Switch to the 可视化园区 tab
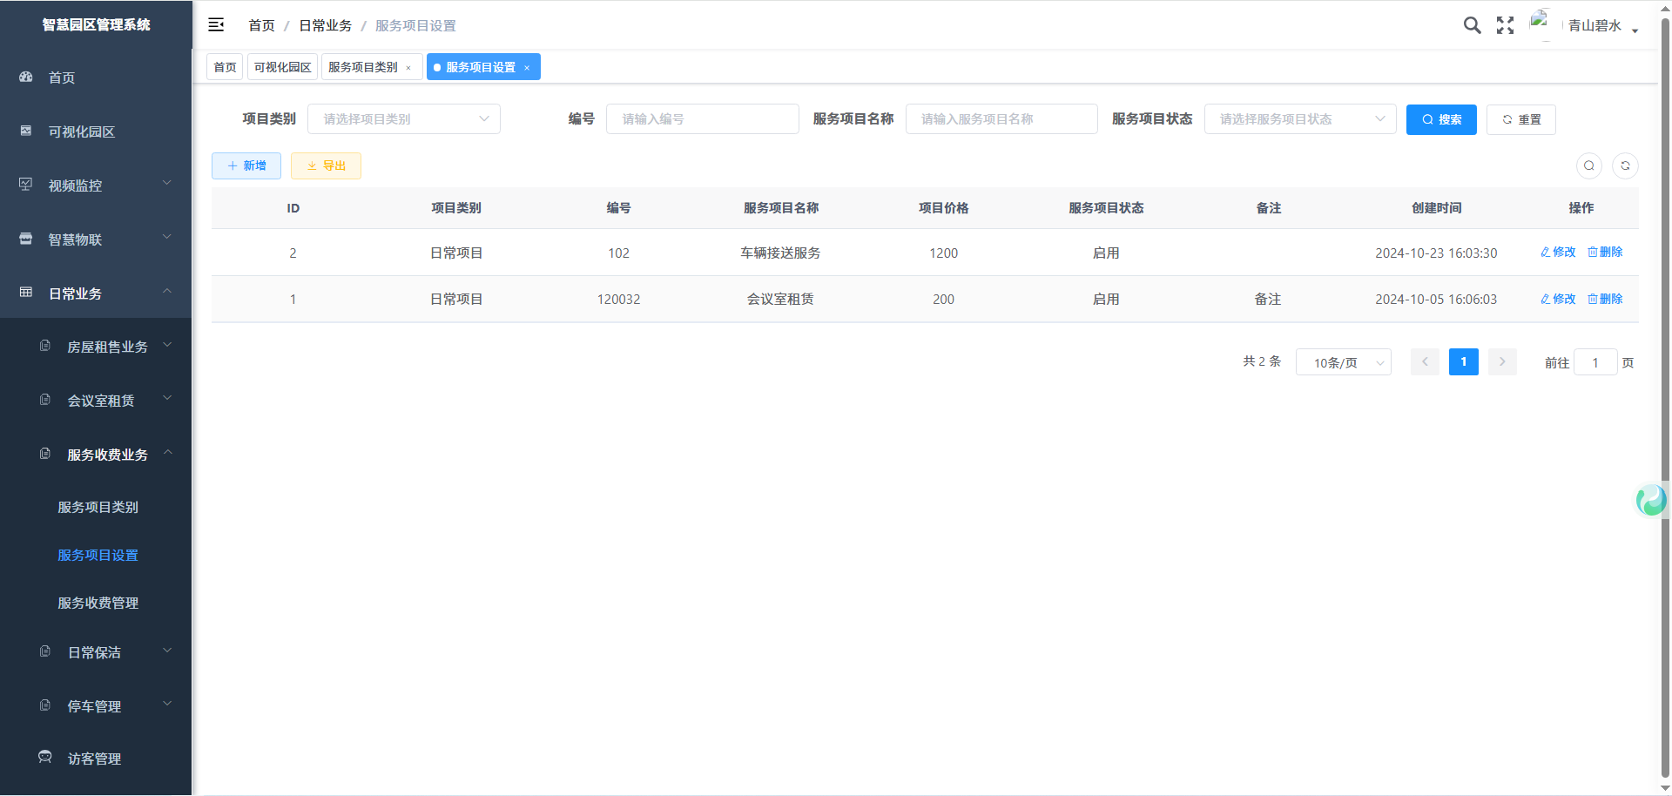The width and height of the screenshot is (1672, 796). [282, 67]
